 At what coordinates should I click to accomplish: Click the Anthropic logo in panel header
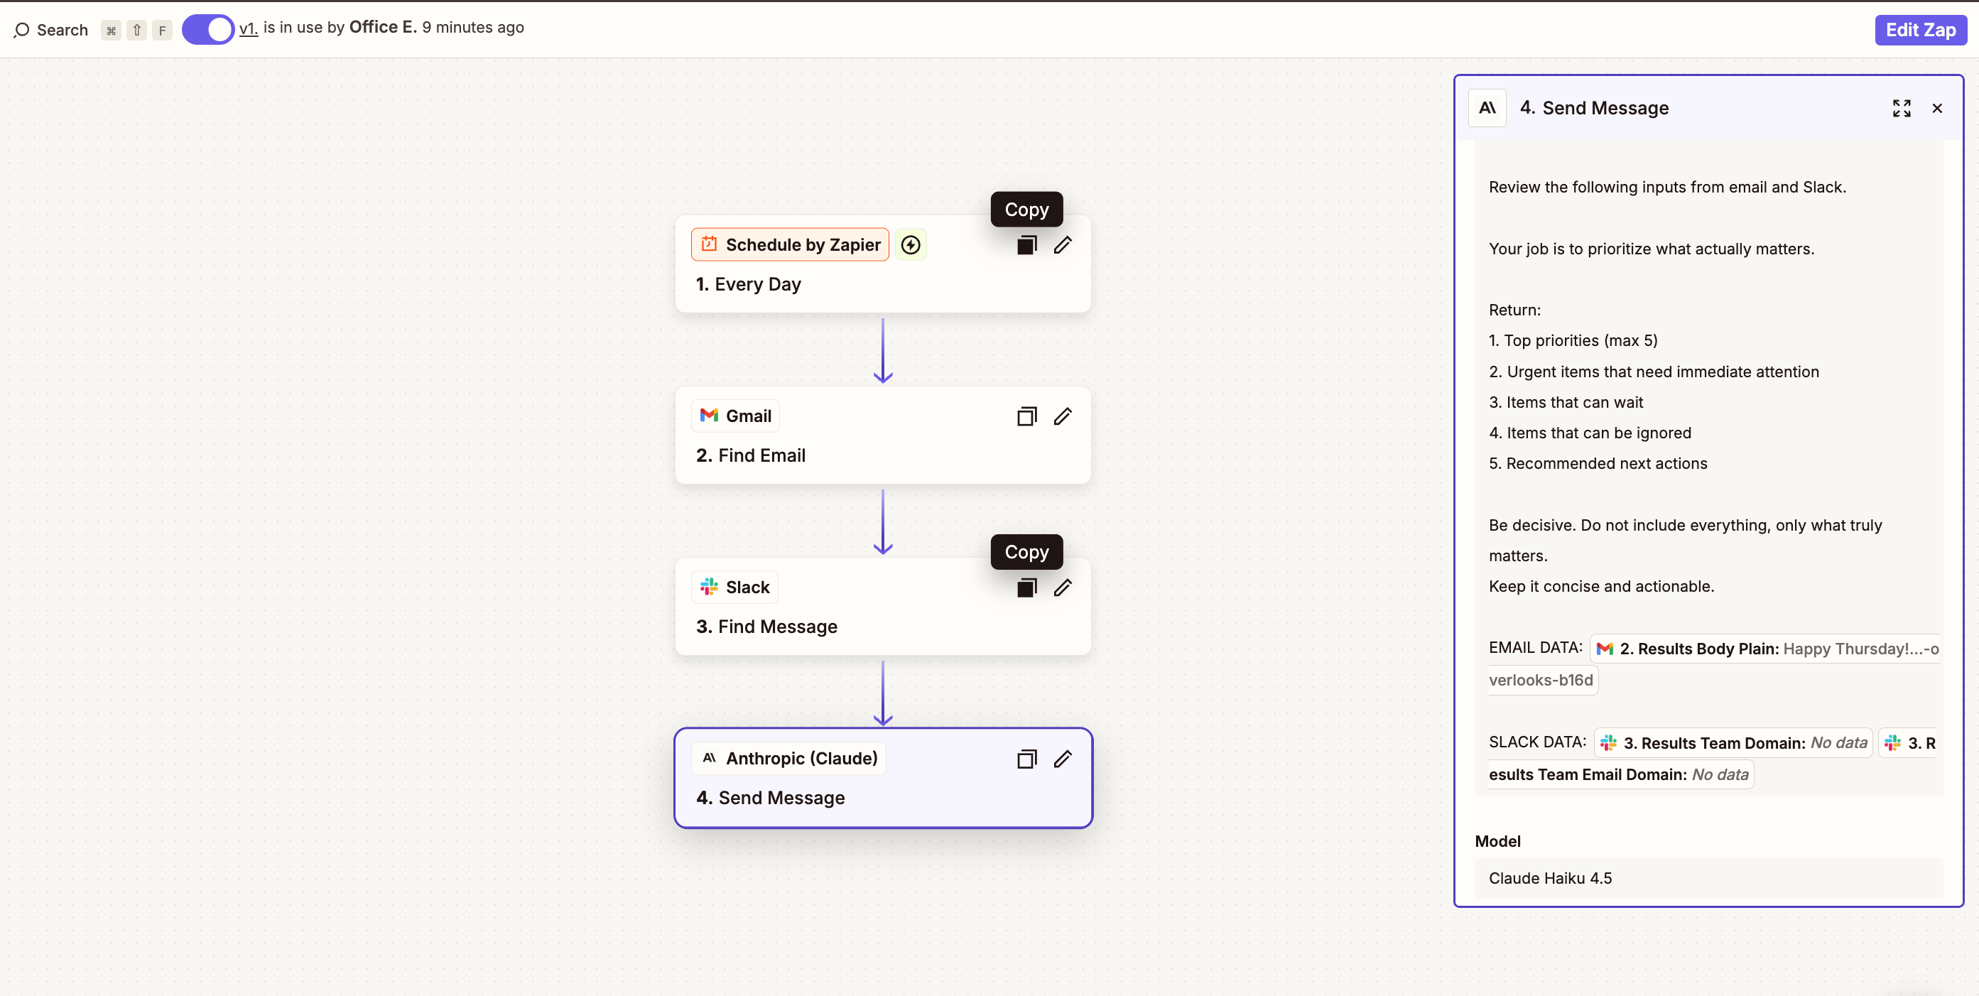pyautogui.click(x=1487, y=109)
